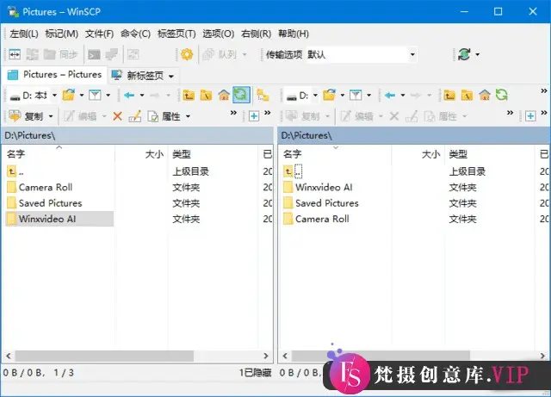Open the 标签页(T) menu
The height and width of the screenshot is (397, 551).
[176, 34]
